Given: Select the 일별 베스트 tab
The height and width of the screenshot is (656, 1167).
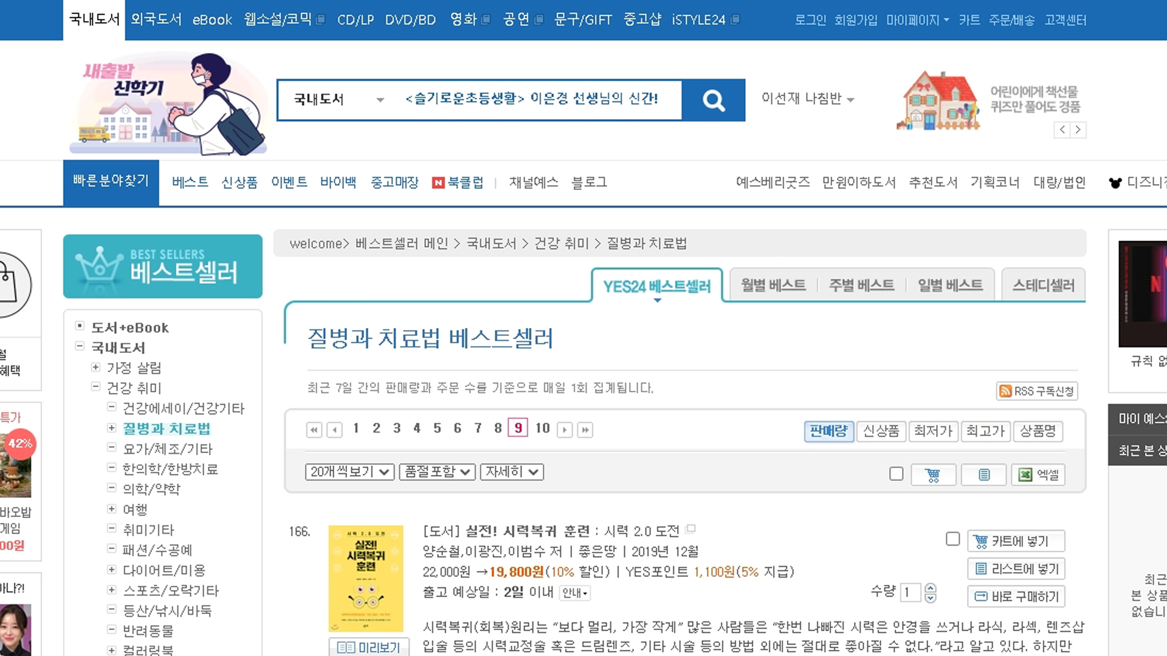Looking at the screenshot, I should pyautogui.click(x=950, y=285).
